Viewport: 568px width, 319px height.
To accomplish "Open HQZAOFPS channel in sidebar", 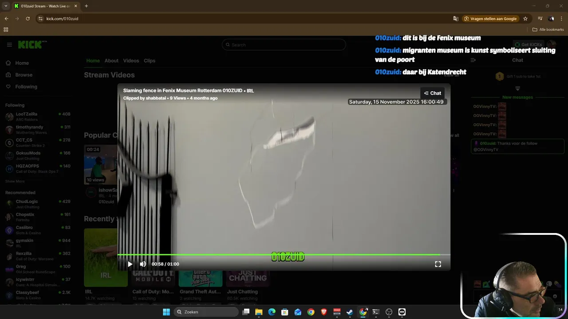I will click(38, 168).
